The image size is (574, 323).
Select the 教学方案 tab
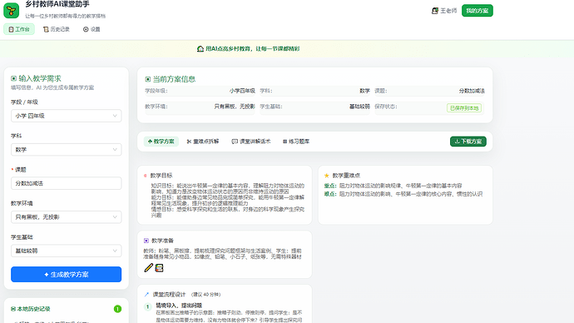tap(161, 142)
